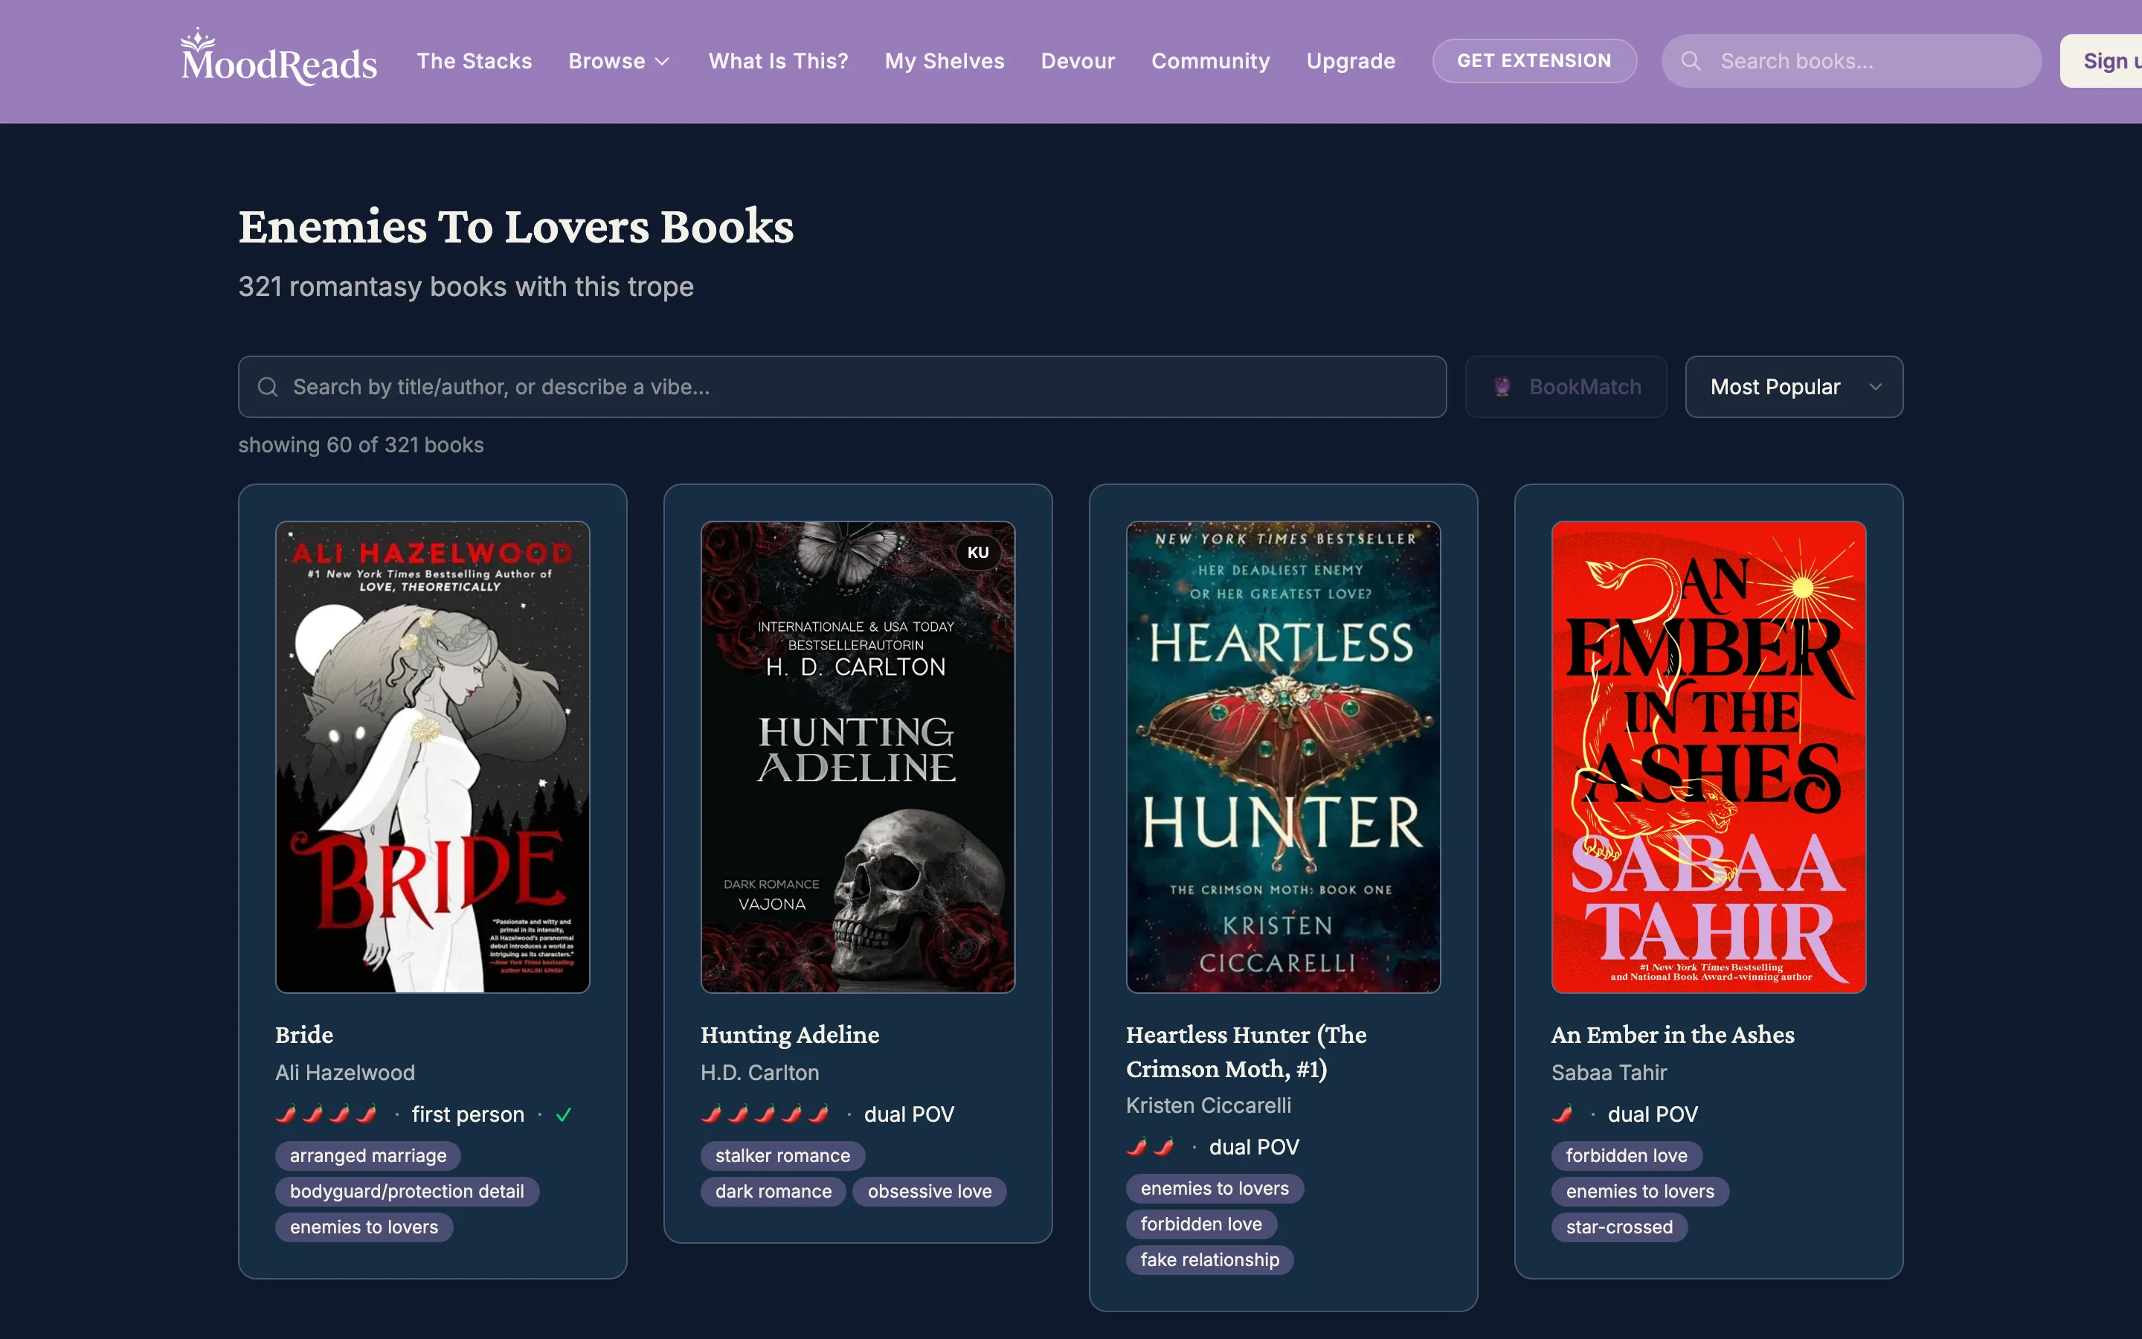Expand the chevron next to Most Popular
The width and height of the screenshot is (2142, 1339).
(1875, 387)
